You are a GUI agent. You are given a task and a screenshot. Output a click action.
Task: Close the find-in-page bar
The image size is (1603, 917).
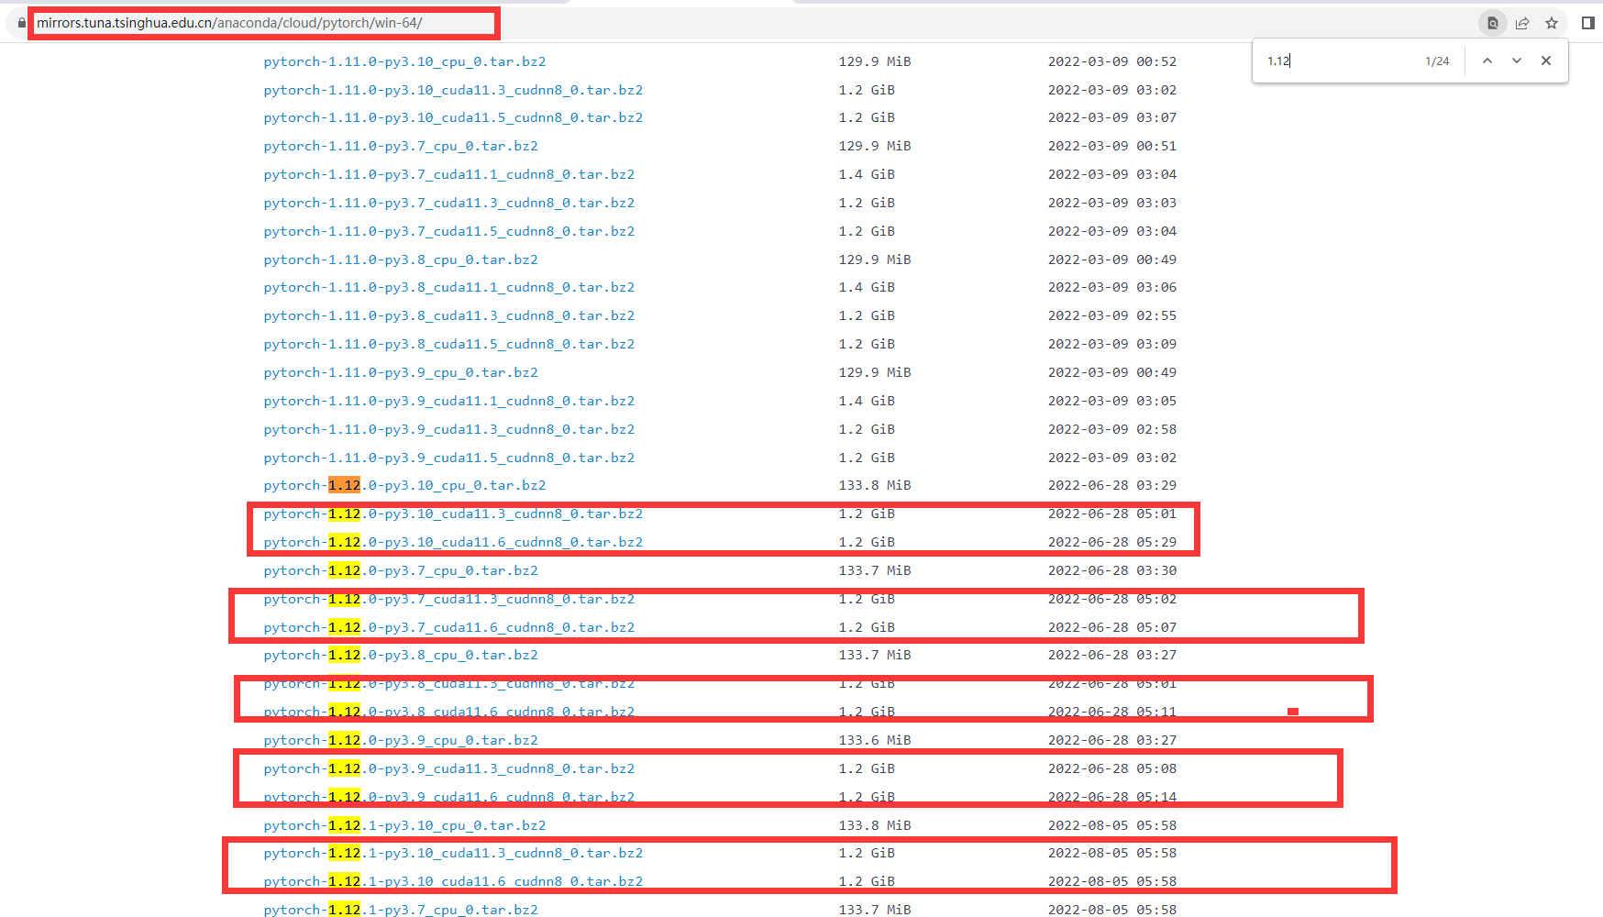pyautogui.click(x=1546, y=61)
